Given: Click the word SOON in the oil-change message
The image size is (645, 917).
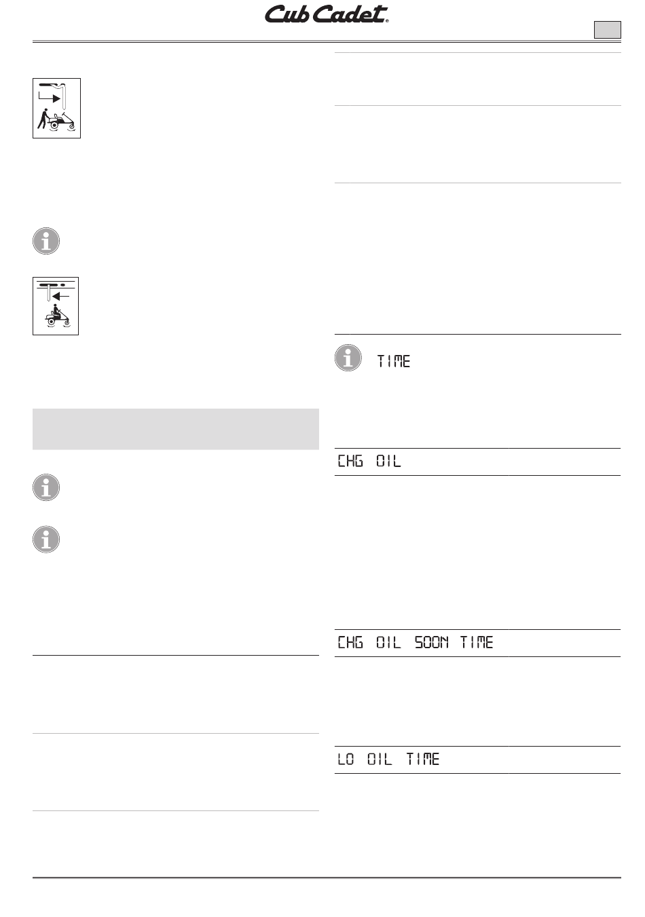Looking at the screenshot, I should click(432, 643).
